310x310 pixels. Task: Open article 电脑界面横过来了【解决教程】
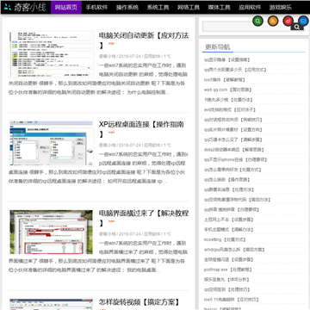pyautogui.click(x=144, y=218)
